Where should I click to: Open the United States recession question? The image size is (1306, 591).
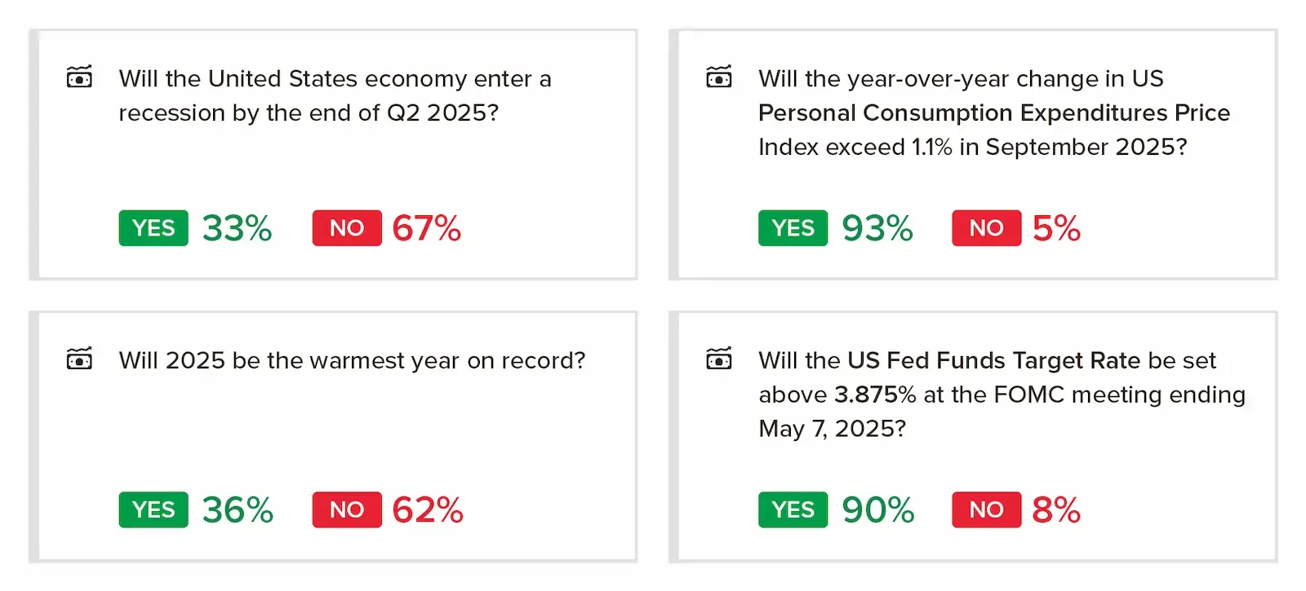(x=335, y=95)
